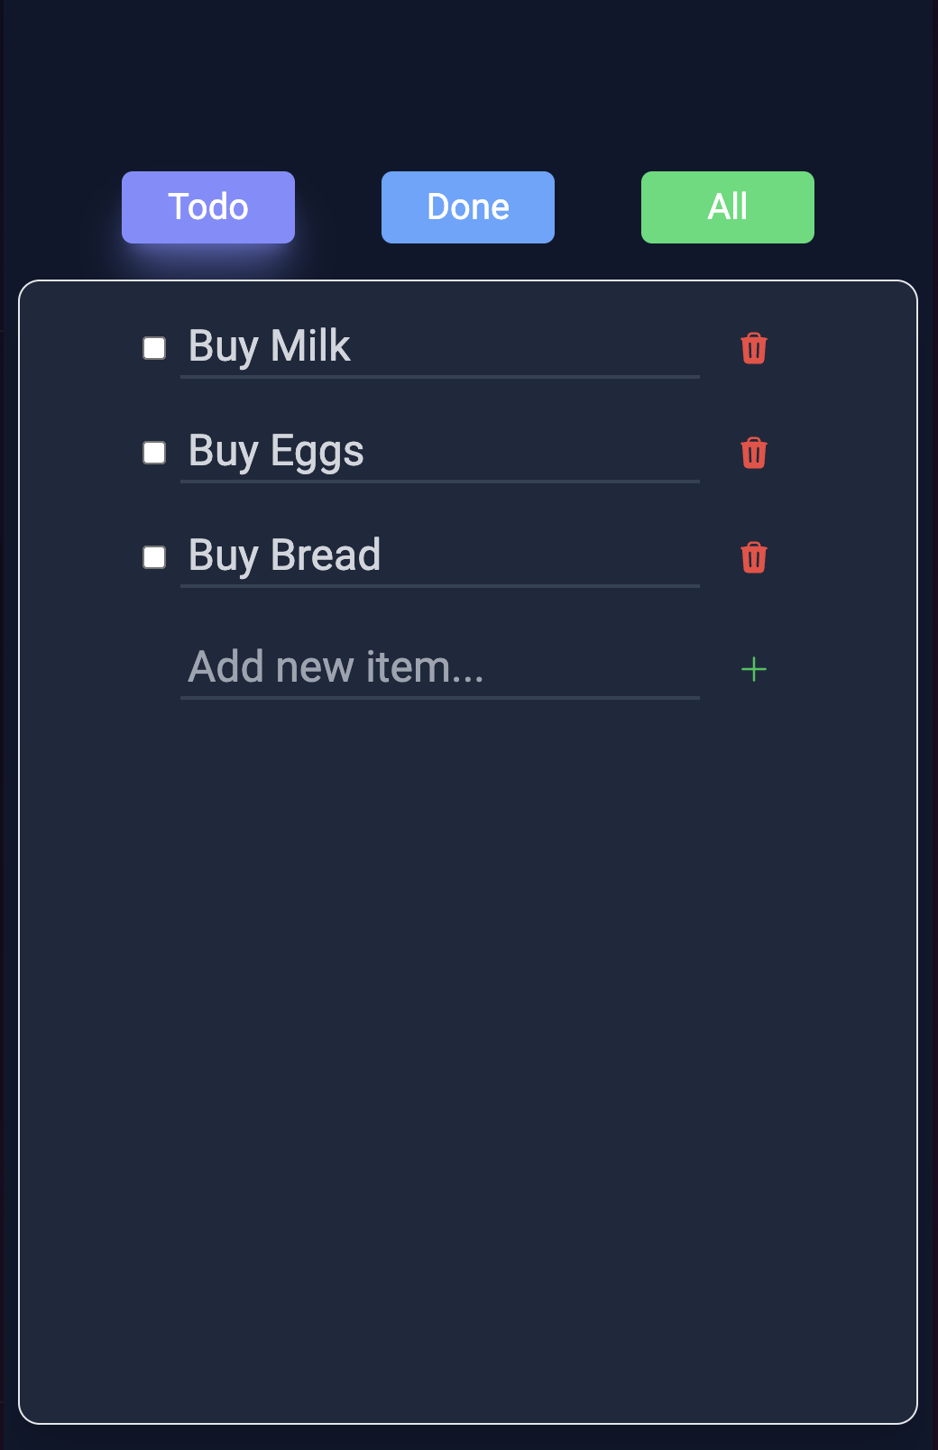This screenshot has height=1450, width=938.
Task: Click empty area of the list panel
Action: (x=467, y=1037)
